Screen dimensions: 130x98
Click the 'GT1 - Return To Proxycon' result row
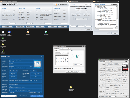click(x=107, y=9)
